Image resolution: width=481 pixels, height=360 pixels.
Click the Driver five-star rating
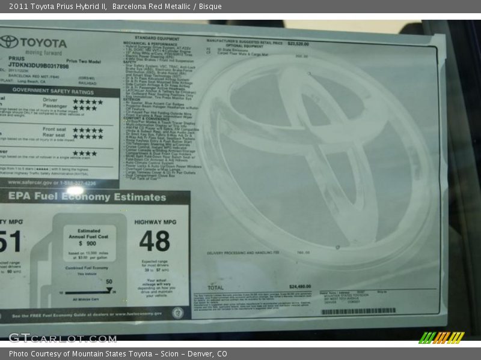[x=88, y=101]
